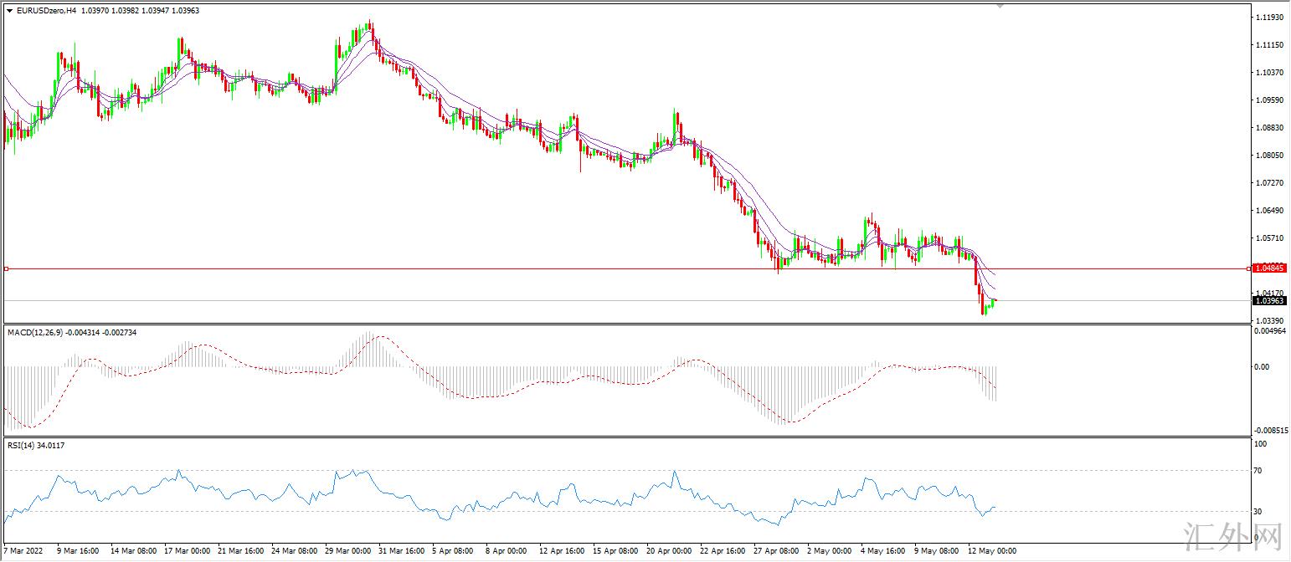Click the EURUSDzero,H4 symbol title text
Image resolution: width=1291 pixels, height=562 pixels.
tap(46, 10)
